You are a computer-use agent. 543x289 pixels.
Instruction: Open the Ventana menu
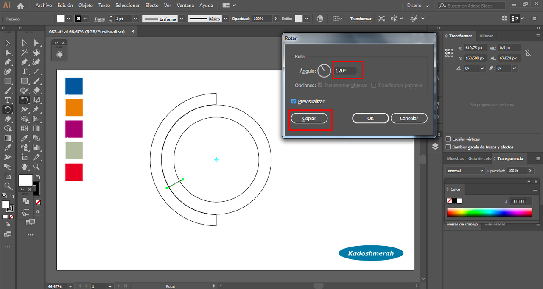click(185, 6)
